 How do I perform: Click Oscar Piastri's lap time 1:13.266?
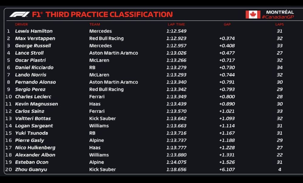tap(176, 60)
